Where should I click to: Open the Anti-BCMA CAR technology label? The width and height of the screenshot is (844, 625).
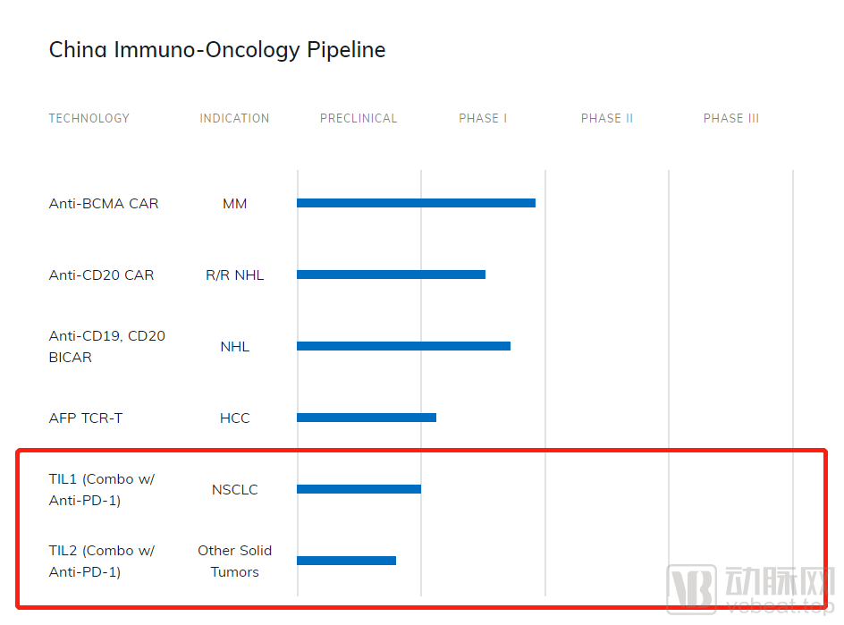[104, 204]
